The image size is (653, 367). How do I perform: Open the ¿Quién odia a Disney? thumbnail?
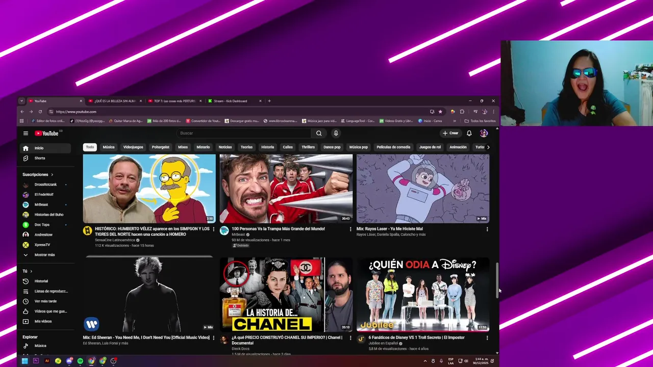tap(423, 295)
